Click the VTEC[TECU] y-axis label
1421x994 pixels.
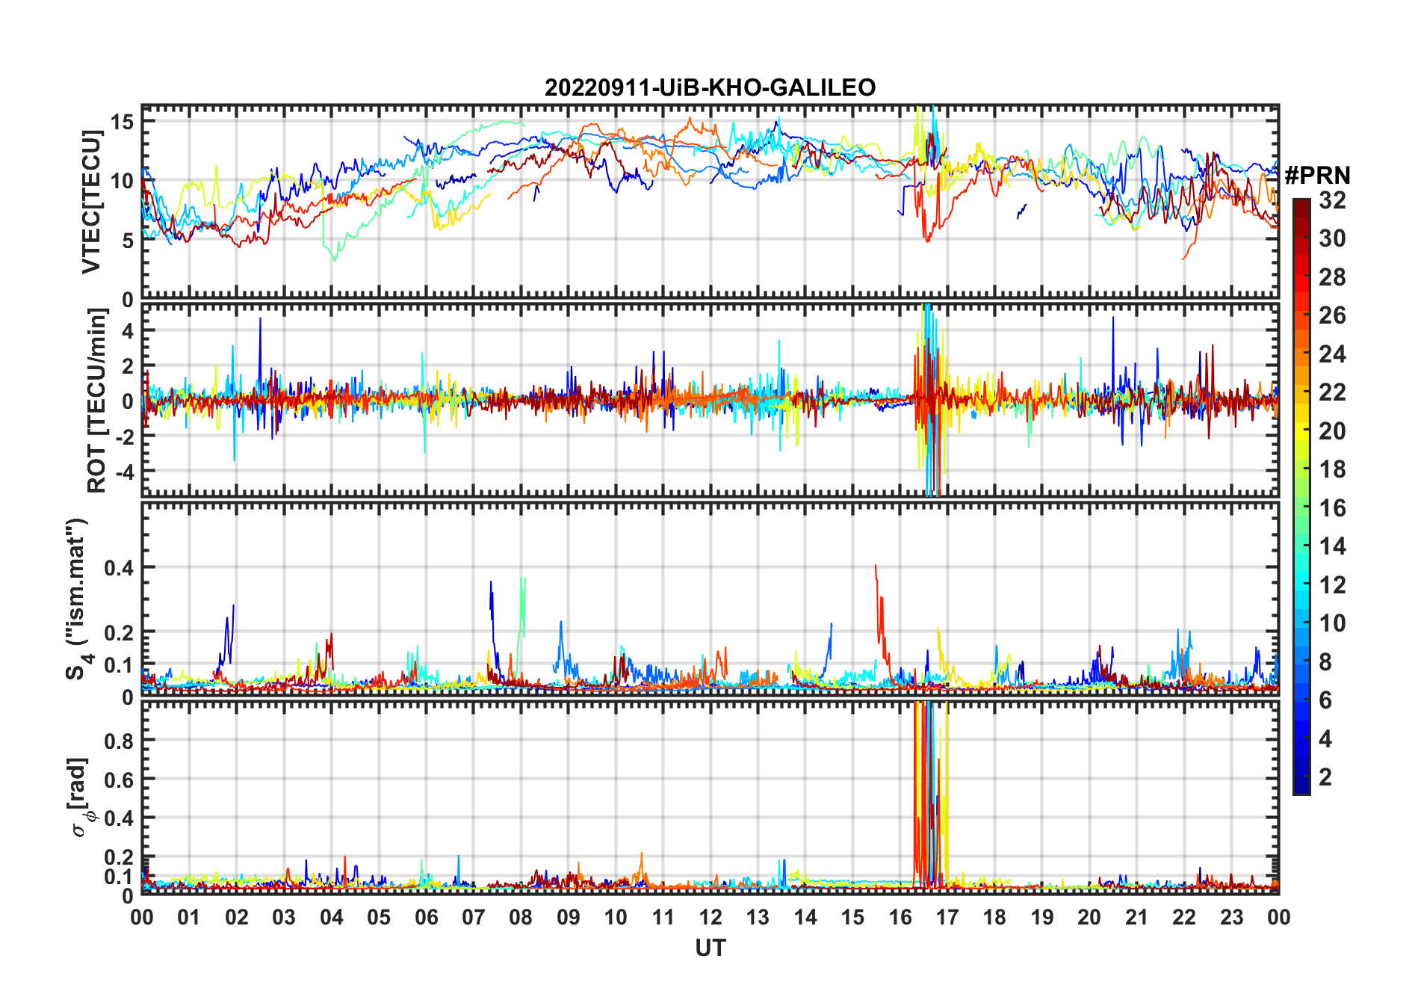pyautogui.click(x=91, y=202)
